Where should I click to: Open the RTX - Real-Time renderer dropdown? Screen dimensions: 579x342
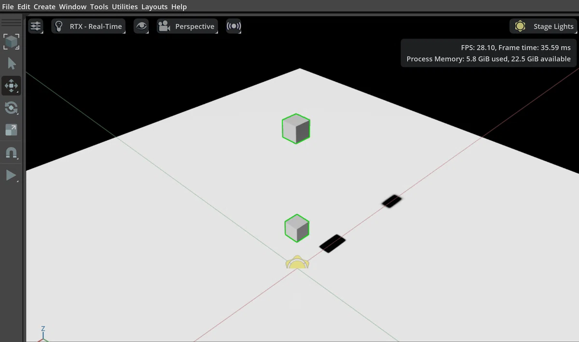88,26
